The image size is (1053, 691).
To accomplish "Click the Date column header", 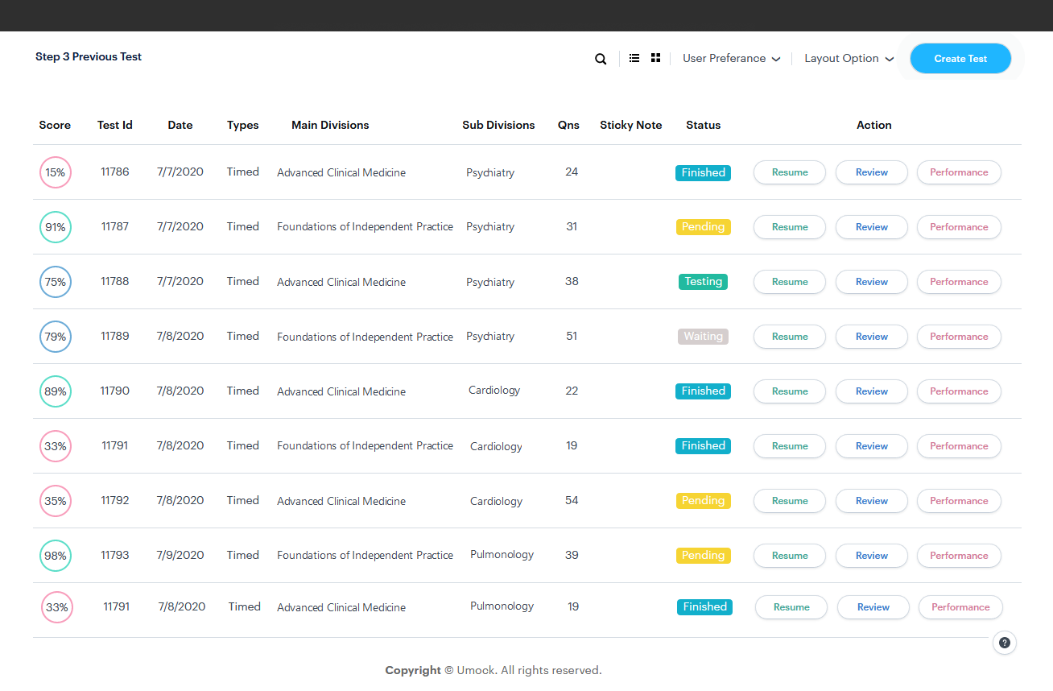I will click(180, 126).
